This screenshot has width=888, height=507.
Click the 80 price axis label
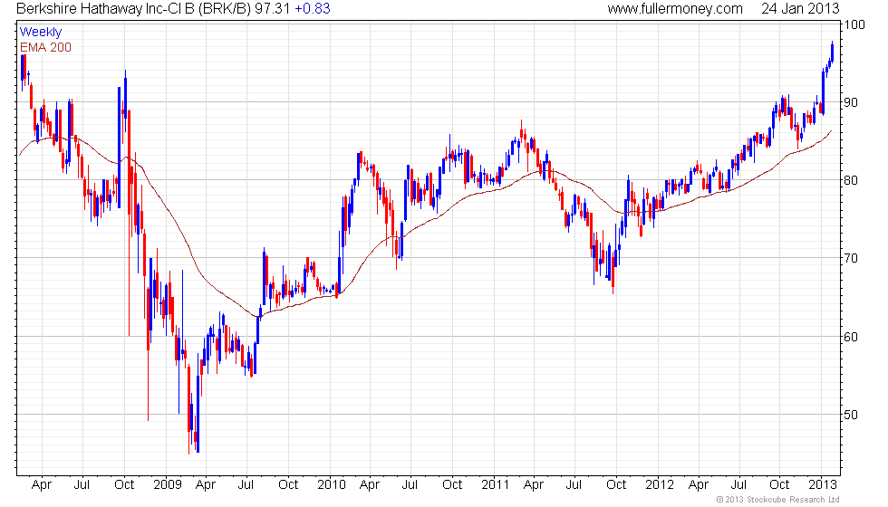click(x=851, y=180)
